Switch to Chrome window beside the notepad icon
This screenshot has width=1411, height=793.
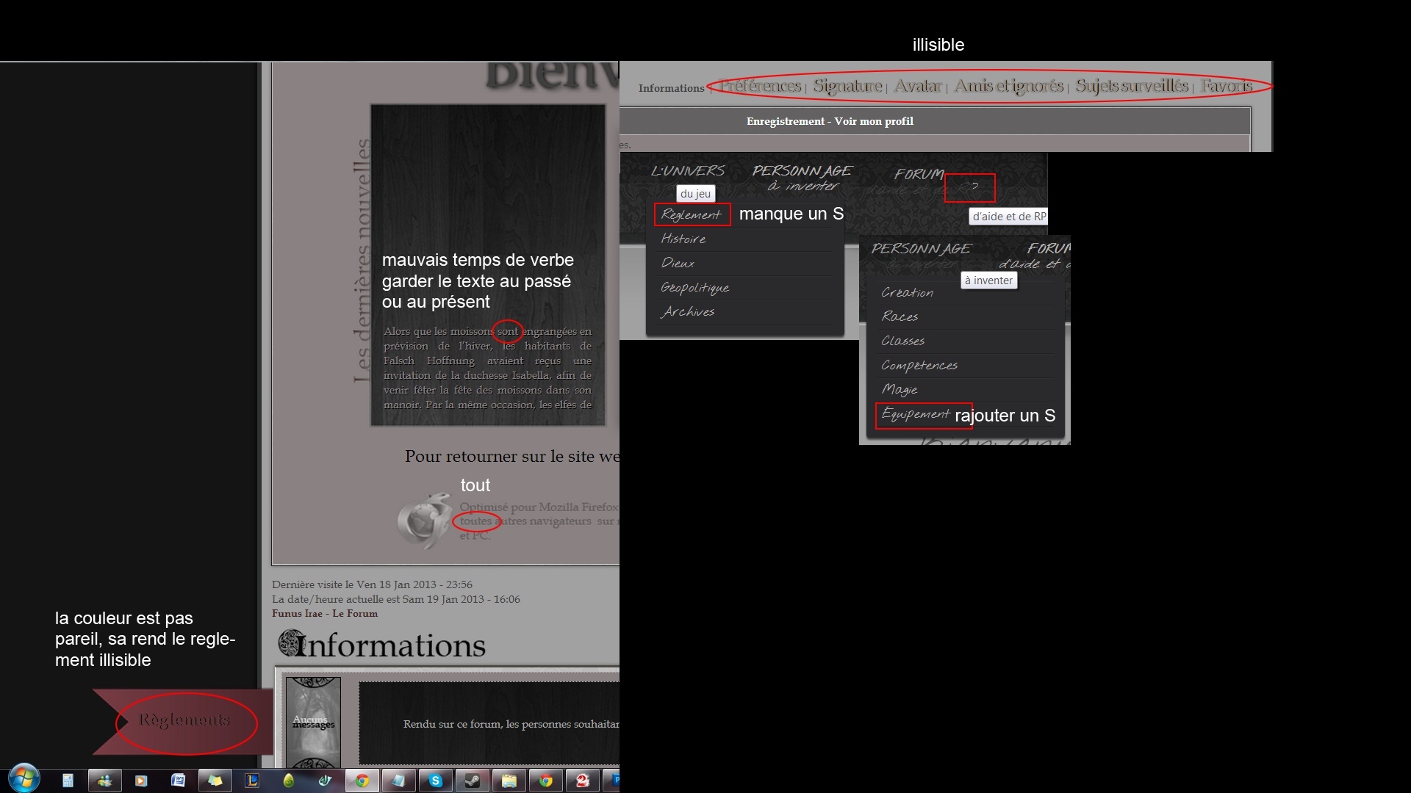362,781
